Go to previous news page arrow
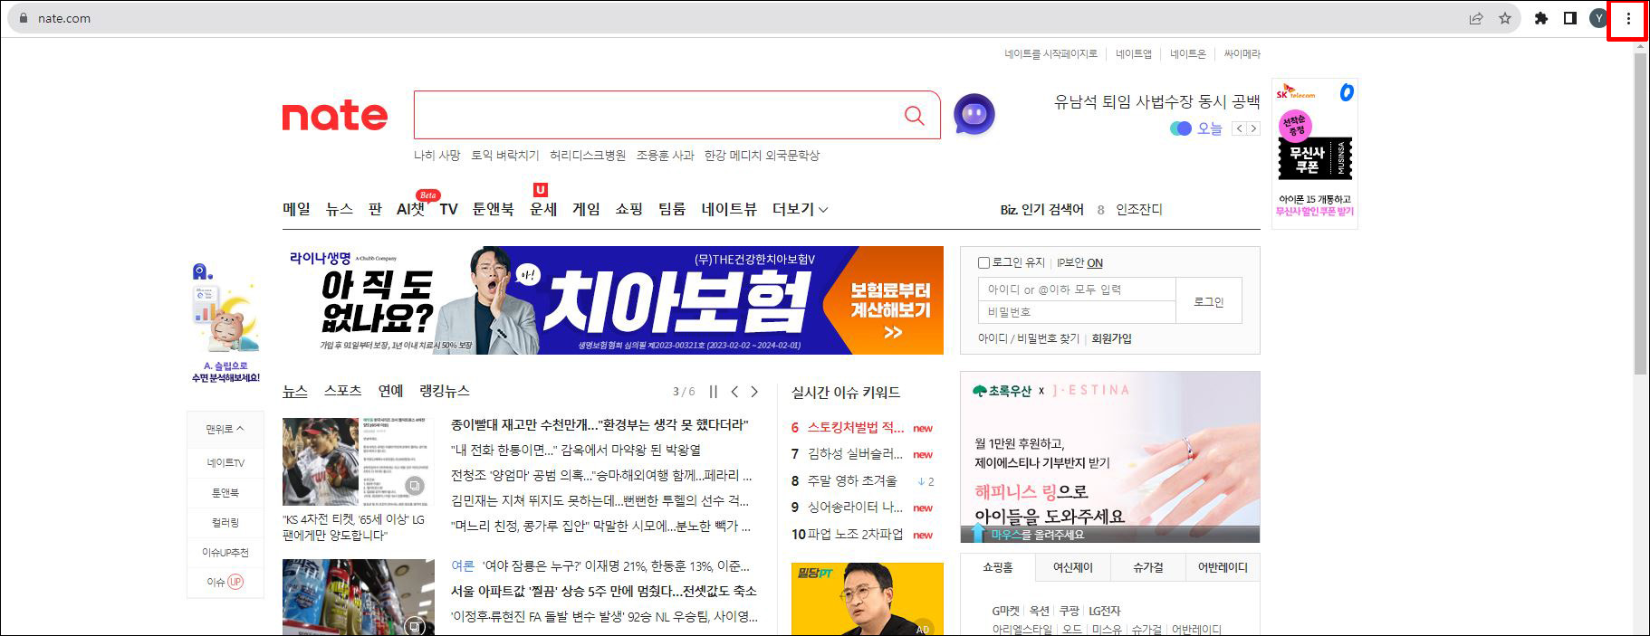The height and width of the screenshot is (636, 1650). pos(734,392)
